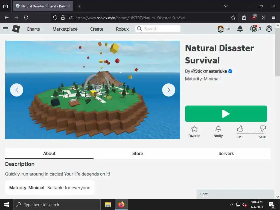Show next game screenshot
Viewport: 280px width, 210px height.
[169, 90]
